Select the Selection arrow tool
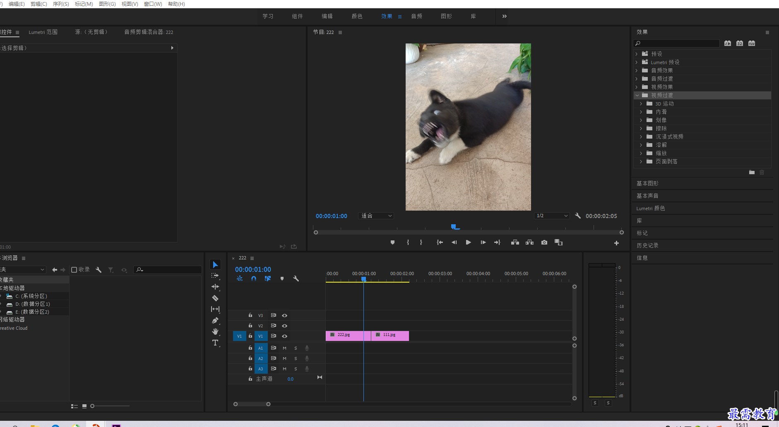Image resolution: width=779 pixels, height=427 pixels. click(215, 264)
